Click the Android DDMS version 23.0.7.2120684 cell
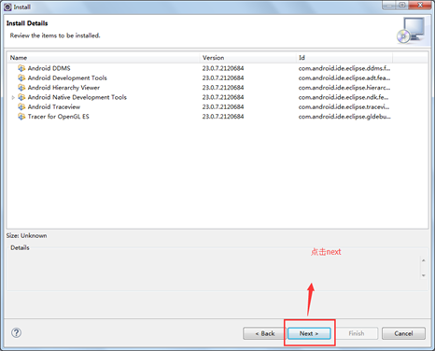Image resolution: width=435 pixels, height=351 pixels. click(223, 68)
